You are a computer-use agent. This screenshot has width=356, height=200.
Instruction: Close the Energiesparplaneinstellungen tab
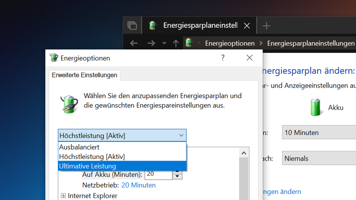click(247, 26)
